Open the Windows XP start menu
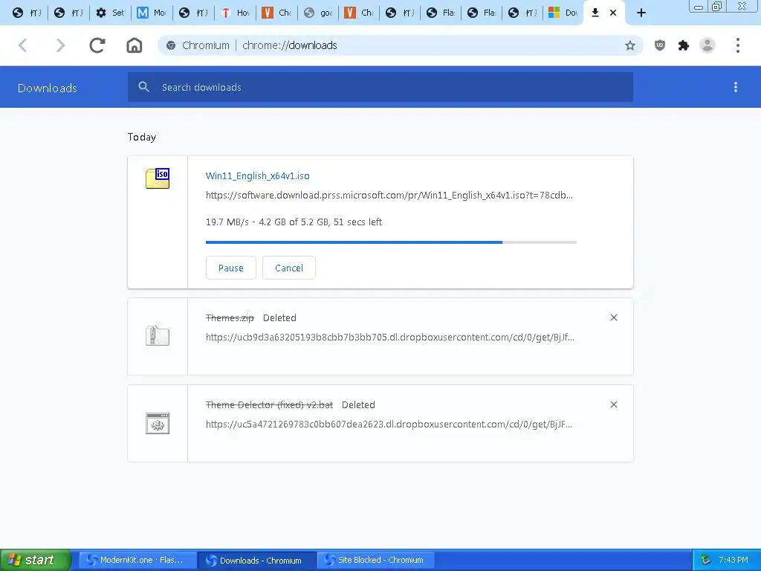Viewport: 761px width, 571px height. coord(35,560)
